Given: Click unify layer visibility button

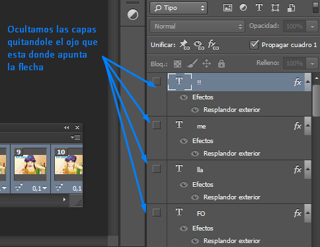Looking at the screenshot, I should pos(199,45).
